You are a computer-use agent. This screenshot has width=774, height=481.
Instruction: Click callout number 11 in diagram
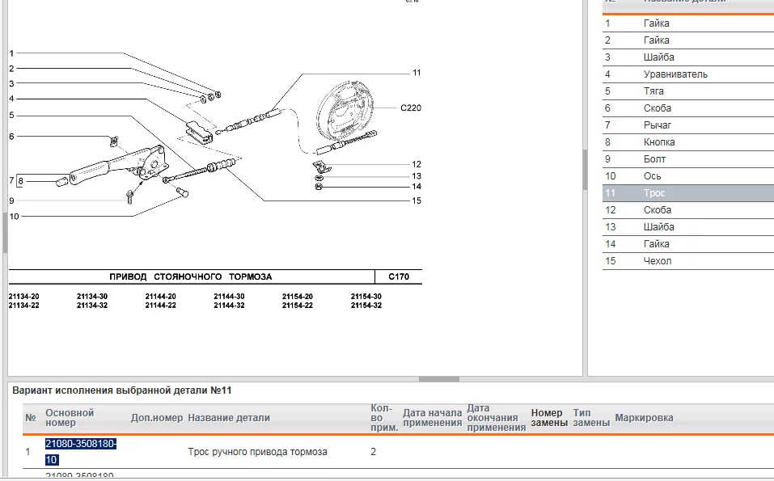click(x=417, y=73)
